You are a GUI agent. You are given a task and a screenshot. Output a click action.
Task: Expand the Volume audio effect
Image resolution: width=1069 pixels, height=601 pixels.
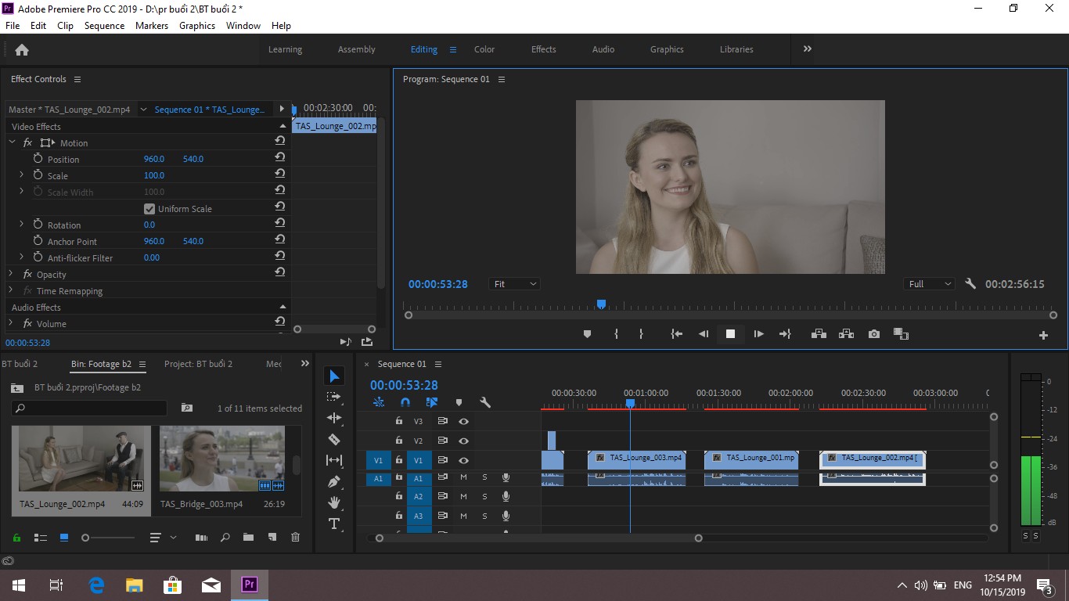11,323
